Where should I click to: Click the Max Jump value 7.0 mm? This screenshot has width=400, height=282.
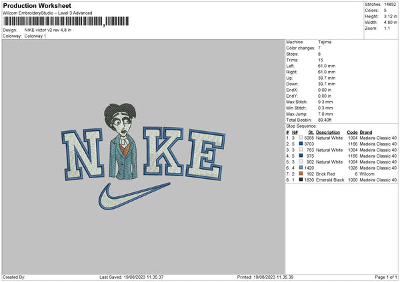(325, 114)
